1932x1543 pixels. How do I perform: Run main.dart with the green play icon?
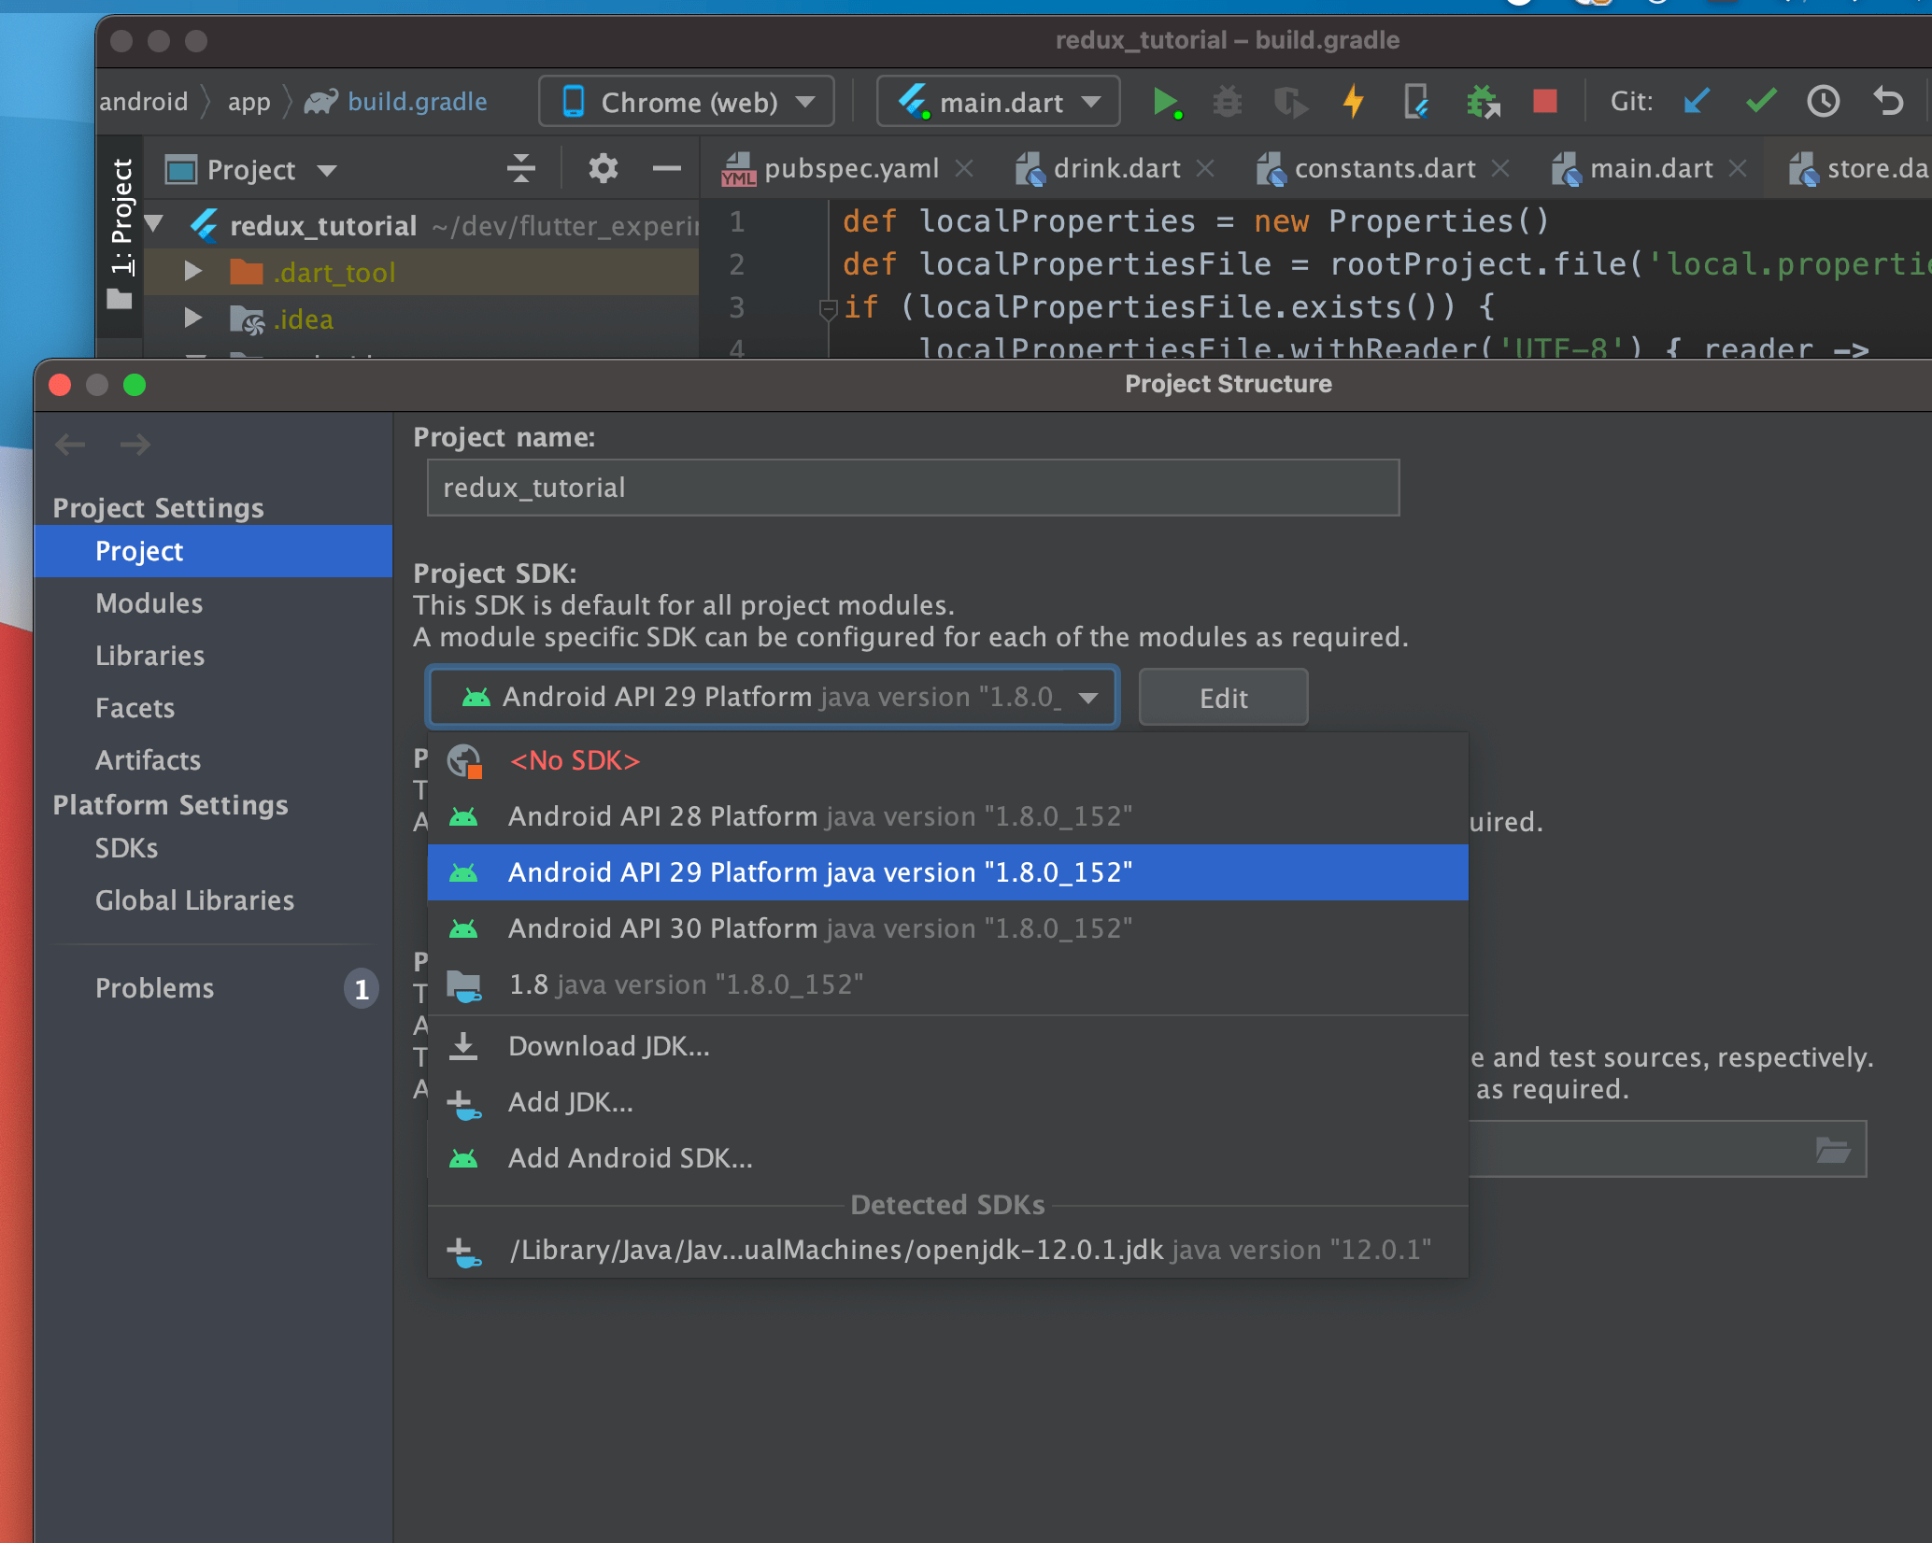(1167, 102)
